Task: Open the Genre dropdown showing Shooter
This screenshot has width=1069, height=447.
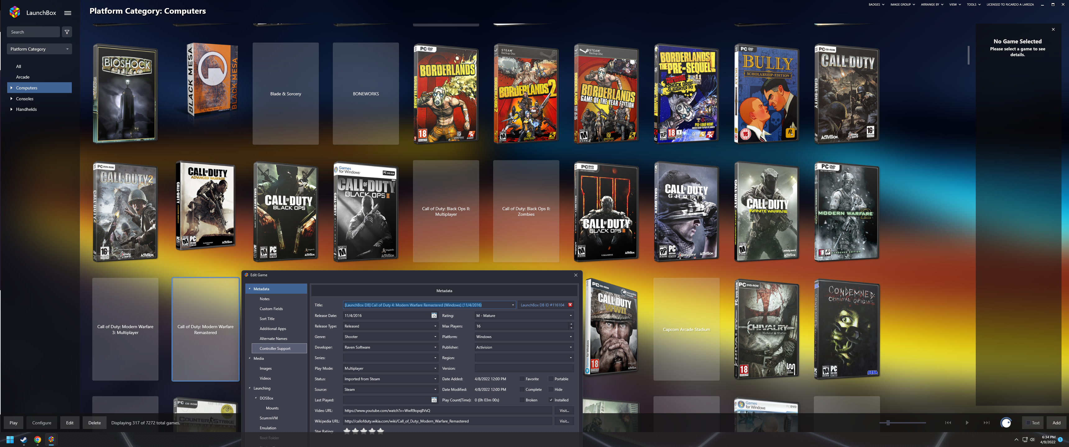Action: pyautogui.click(x=391, y=337)
